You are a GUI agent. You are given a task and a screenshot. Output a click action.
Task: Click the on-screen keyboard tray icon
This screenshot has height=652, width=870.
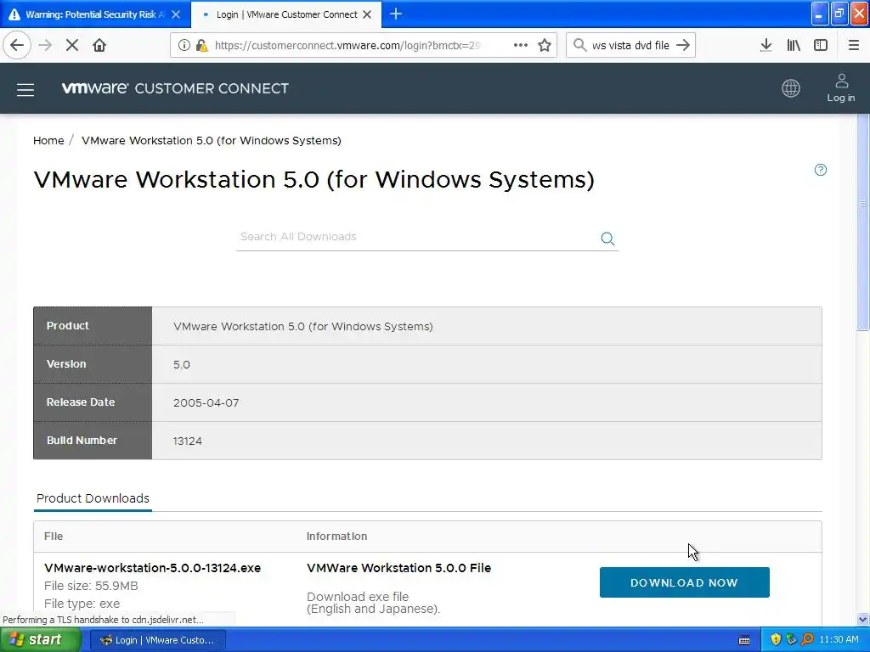point(744,640)
